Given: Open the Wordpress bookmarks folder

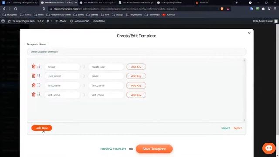Looking at the screenshot, I should tap(10, 14).
